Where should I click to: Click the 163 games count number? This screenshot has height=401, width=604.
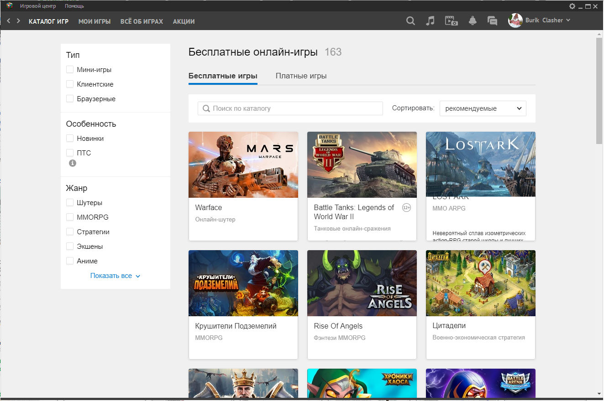[x=333, y=52]
